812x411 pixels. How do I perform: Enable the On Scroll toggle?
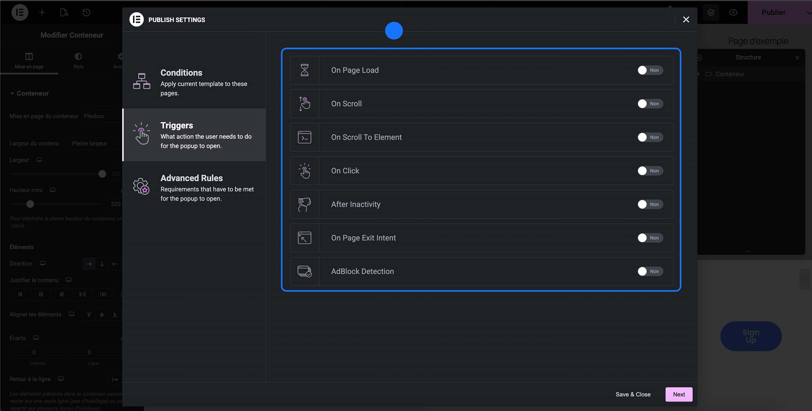coord(650,104)
